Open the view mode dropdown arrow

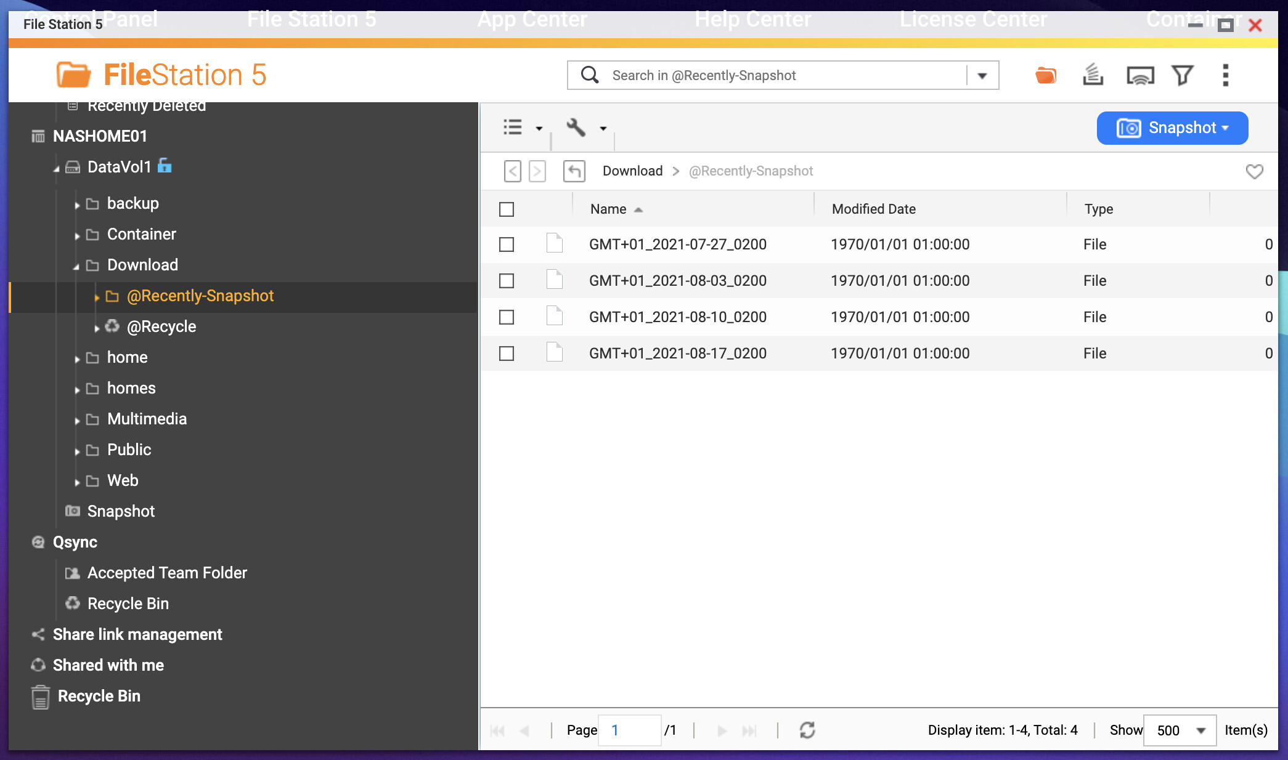pos(539,129)
